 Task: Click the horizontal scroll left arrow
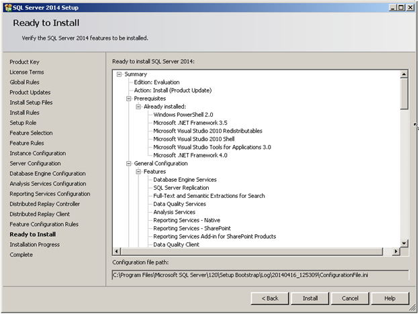coord(117,251)
